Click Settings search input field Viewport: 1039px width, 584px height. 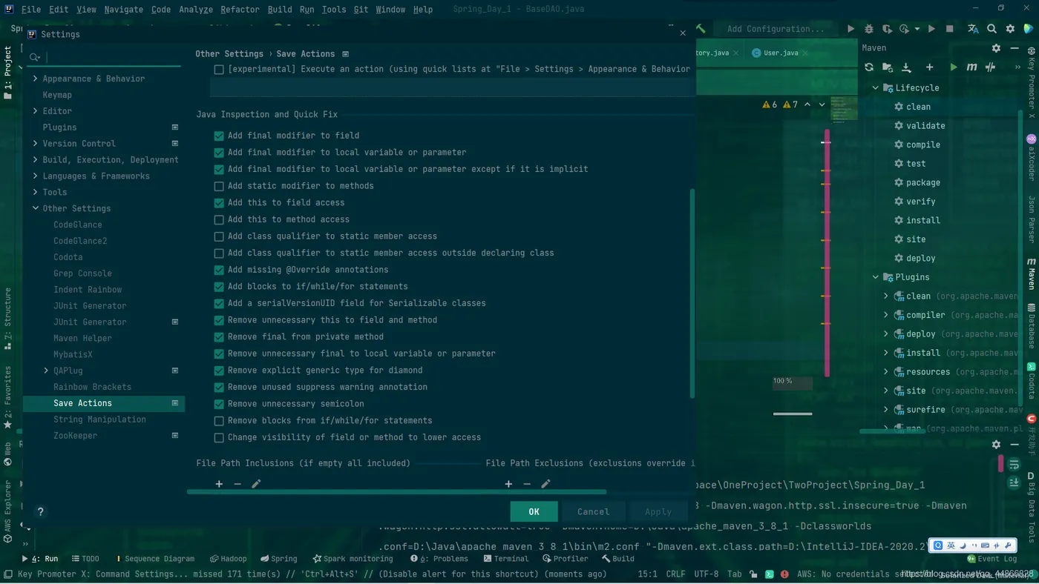coord(104,57)
